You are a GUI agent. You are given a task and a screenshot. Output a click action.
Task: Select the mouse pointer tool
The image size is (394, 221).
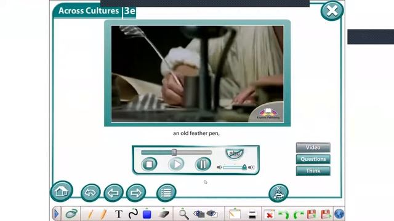(71, 214)
